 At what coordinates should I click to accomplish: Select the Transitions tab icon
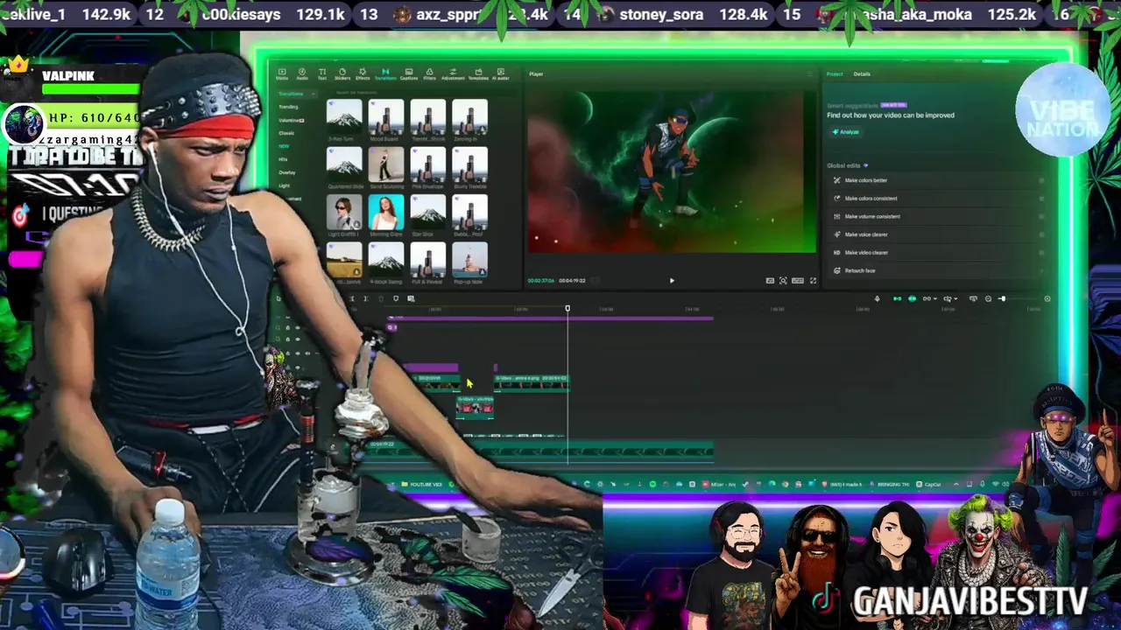385,71
